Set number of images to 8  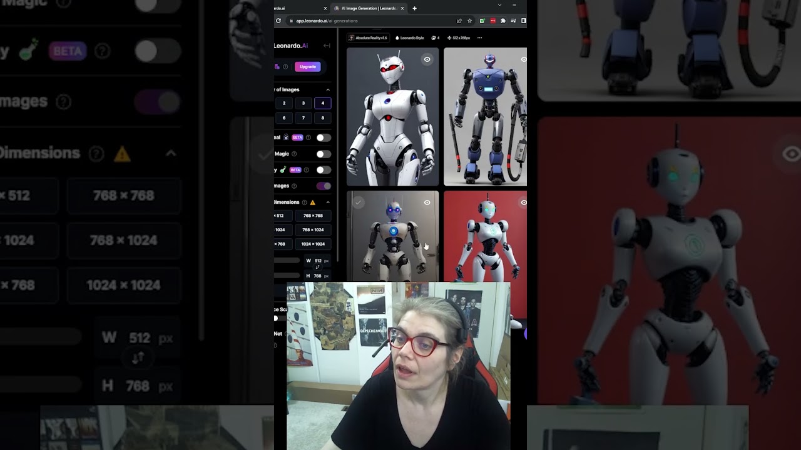point(323,117)
